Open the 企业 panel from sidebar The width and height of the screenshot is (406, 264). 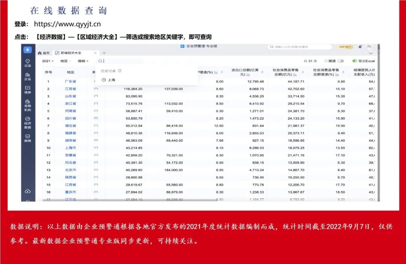tap(27, 77)
